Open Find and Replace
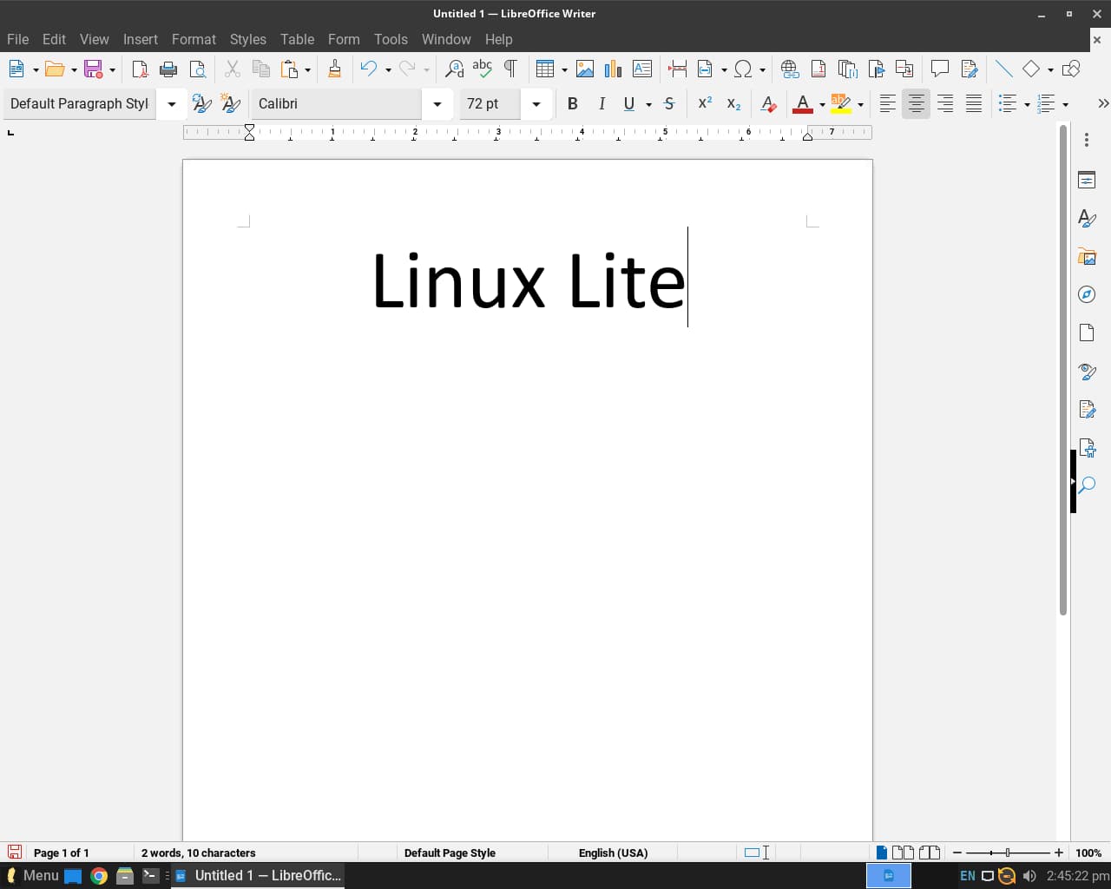 pyautogui.click(x=453, y=69)
